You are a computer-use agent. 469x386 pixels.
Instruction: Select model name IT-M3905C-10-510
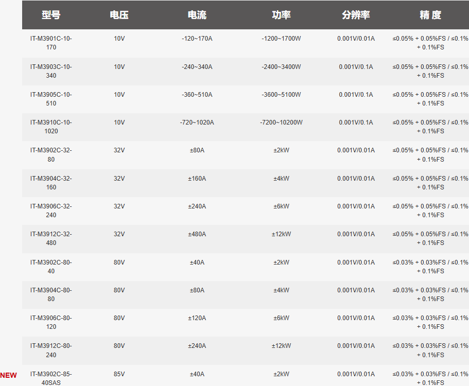[51, 99]
